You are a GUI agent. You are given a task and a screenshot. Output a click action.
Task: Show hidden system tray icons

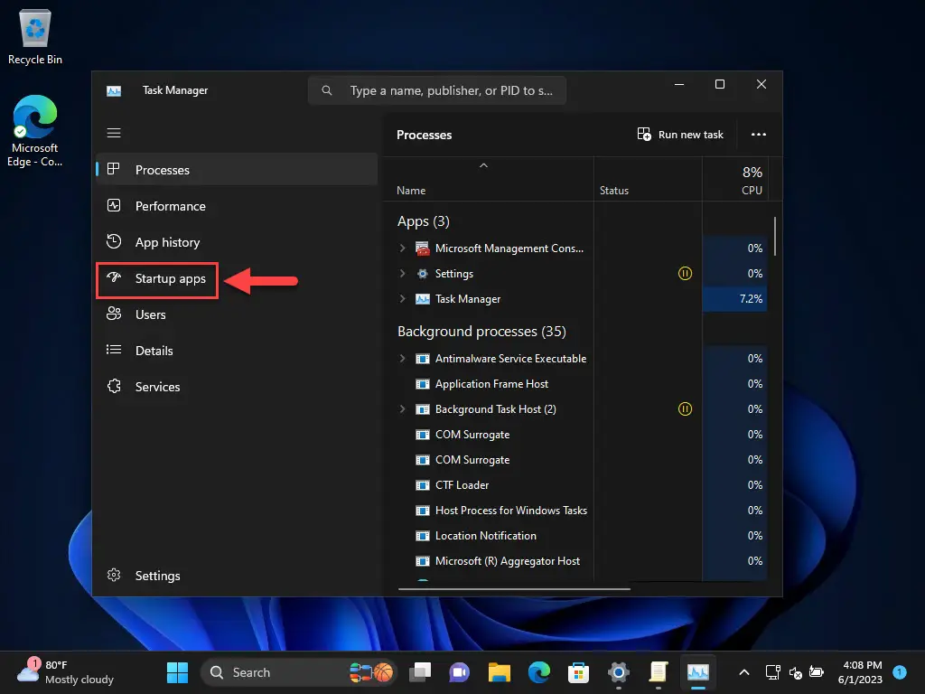[x=744, y=672]
